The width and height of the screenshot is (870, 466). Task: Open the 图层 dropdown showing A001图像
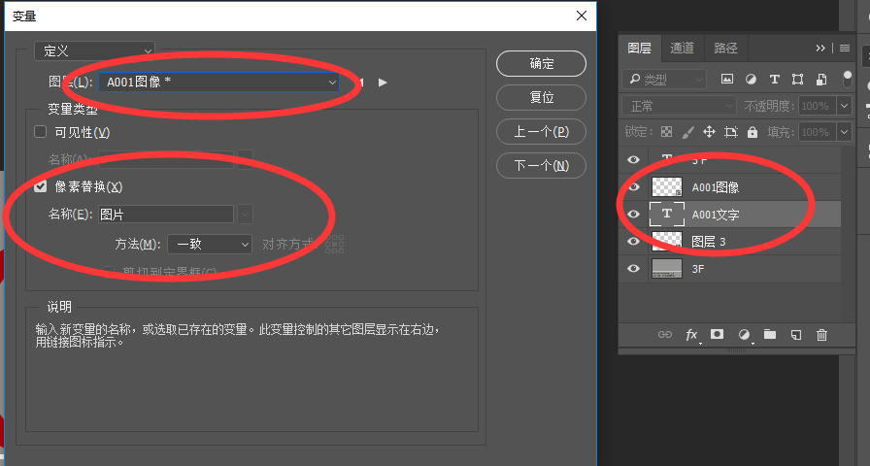(x=218, y=83)
